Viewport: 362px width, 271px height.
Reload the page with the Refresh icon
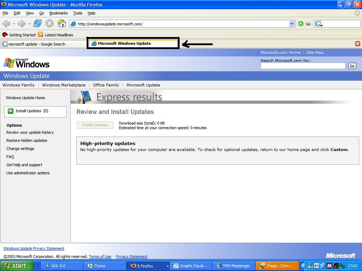37,24
